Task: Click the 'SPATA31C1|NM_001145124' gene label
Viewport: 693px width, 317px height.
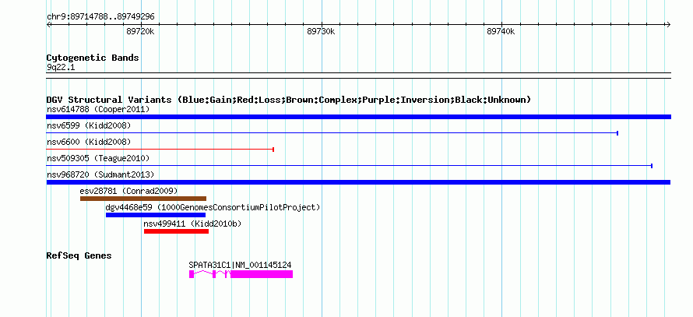Action: tap(240, 265)
